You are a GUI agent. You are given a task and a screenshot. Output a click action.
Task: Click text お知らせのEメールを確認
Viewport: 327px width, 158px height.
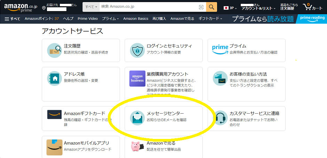click(166, 120)
